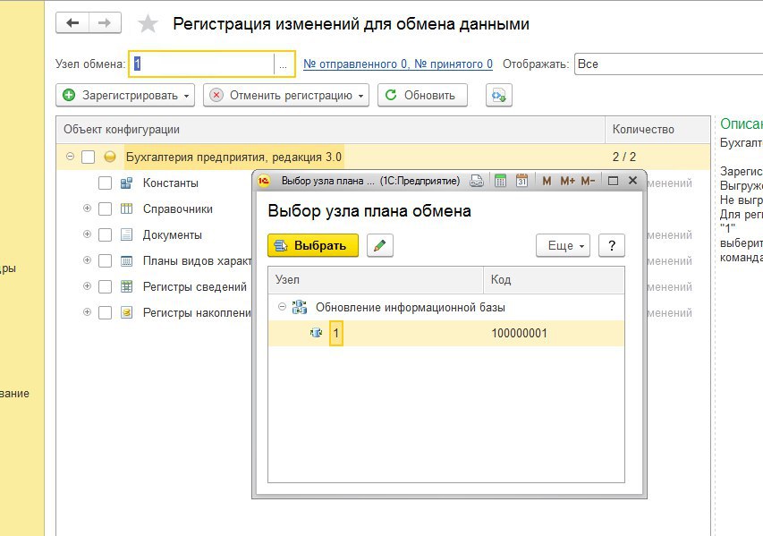The image size is (763, 536).
Task: Click the Документы sheet icon
Action: coord(126,234)
